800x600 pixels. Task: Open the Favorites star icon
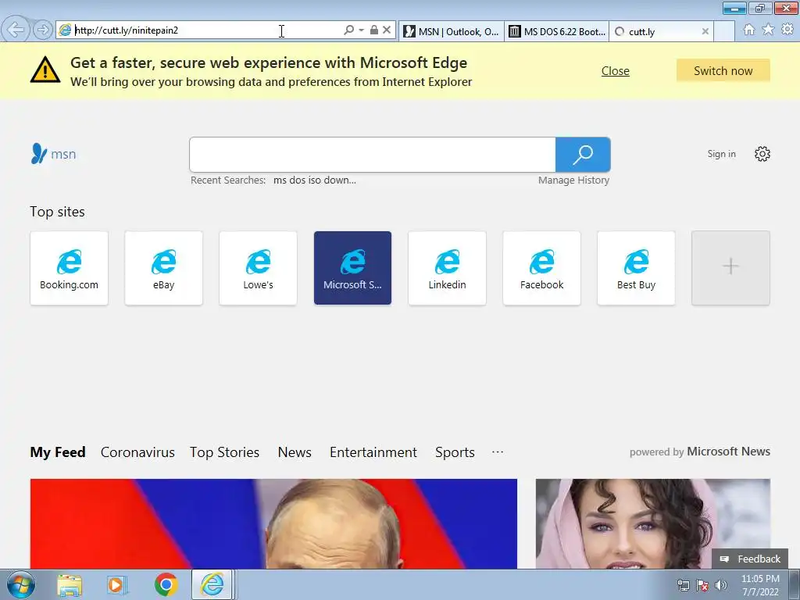click(x=768, y=30)
